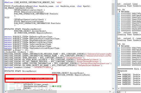
Task: Click frame 07 link in first kb stack trace
Action: (119, 27)
